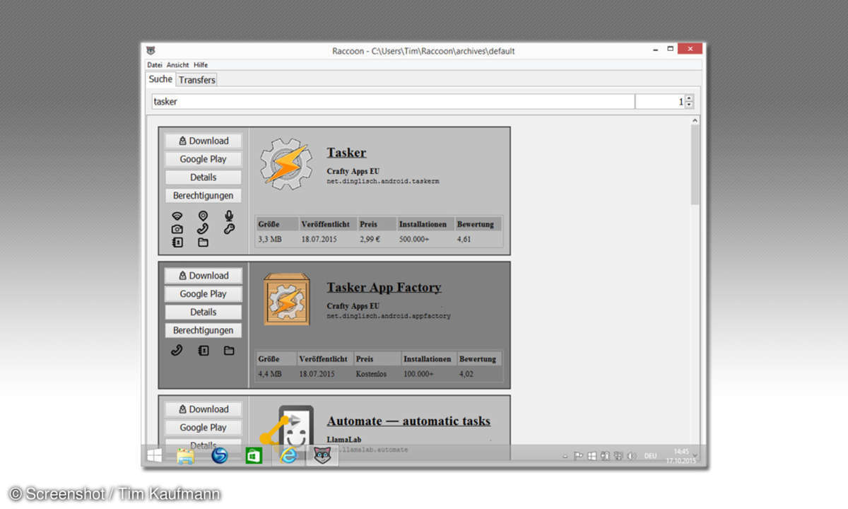Open the Windows Start button
848x509 pixels.
154,455
